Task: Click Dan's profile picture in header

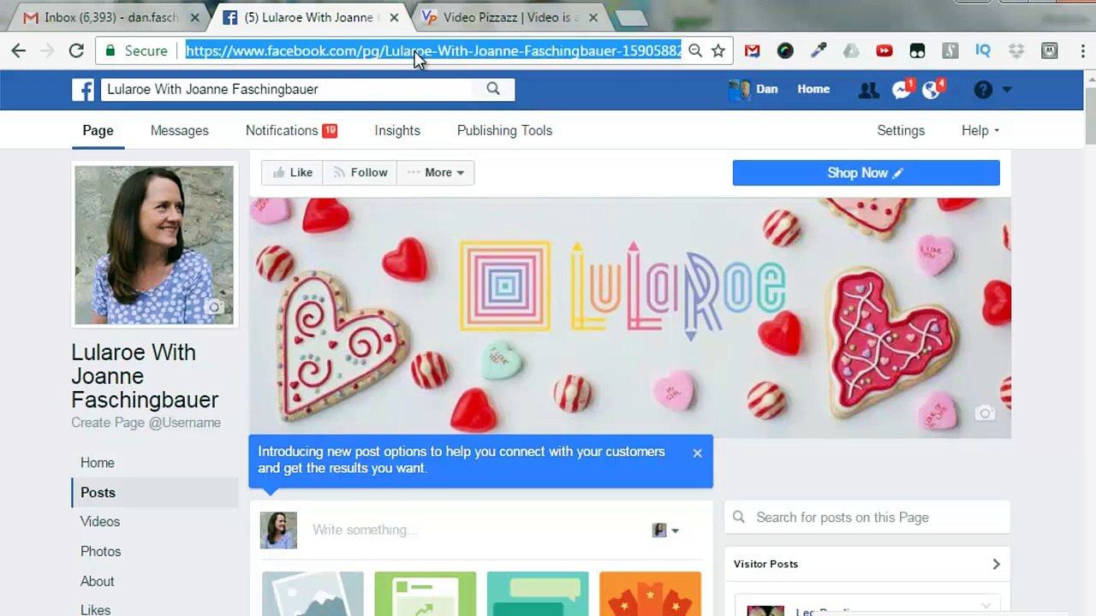Action: [739, 90]
